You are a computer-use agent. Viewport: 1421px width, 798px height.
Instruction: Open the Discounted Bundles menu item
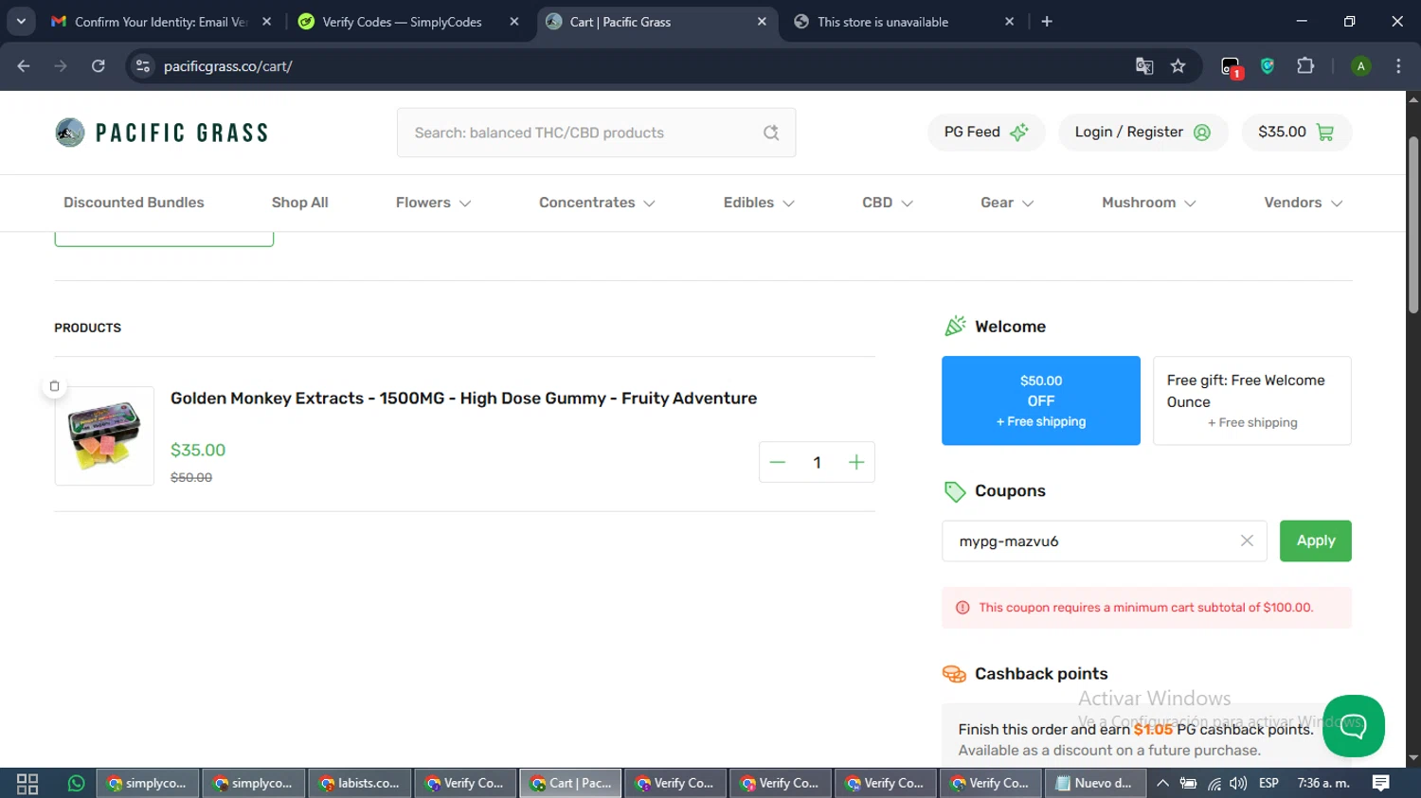pyautogui.click(x=134, y=203)
